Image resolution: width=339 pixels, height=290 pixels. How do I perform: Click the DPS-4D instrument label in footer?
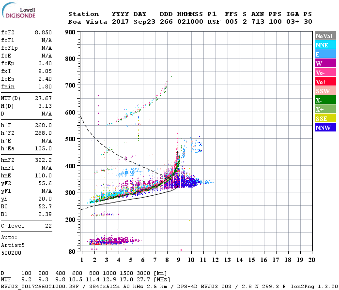click(188, 287)
